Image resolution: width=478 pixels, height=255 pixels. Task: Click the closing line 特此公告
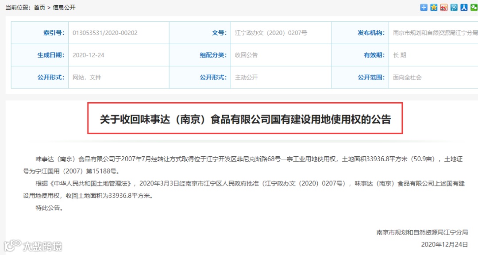click(x=49, y=208)
